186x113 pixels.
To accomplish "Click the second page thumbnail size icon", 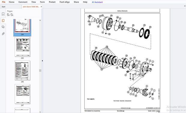I will pos(12,15).
